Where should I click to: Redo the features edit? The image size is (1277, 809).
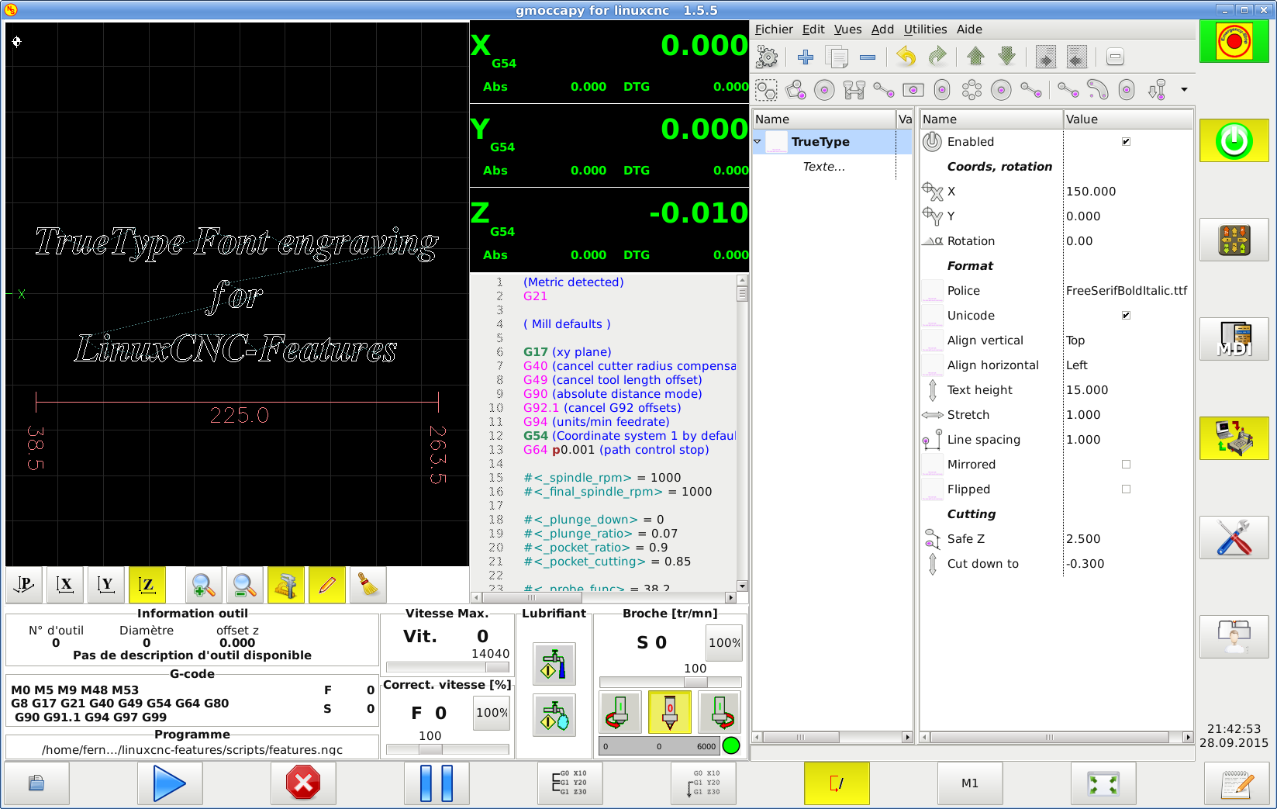tap(937, 57)
